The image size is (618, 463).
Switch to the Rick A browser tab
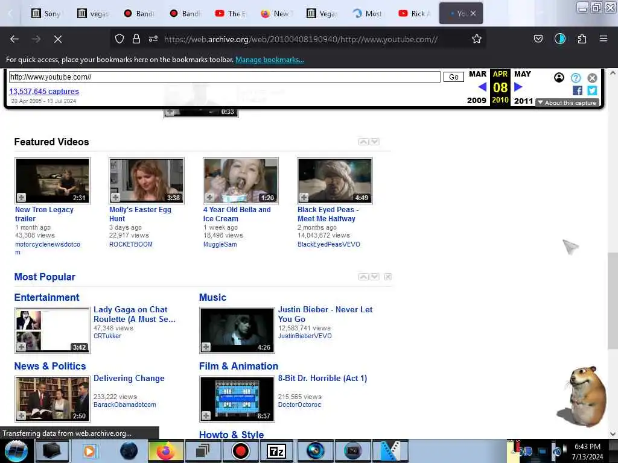click(415, 13)
